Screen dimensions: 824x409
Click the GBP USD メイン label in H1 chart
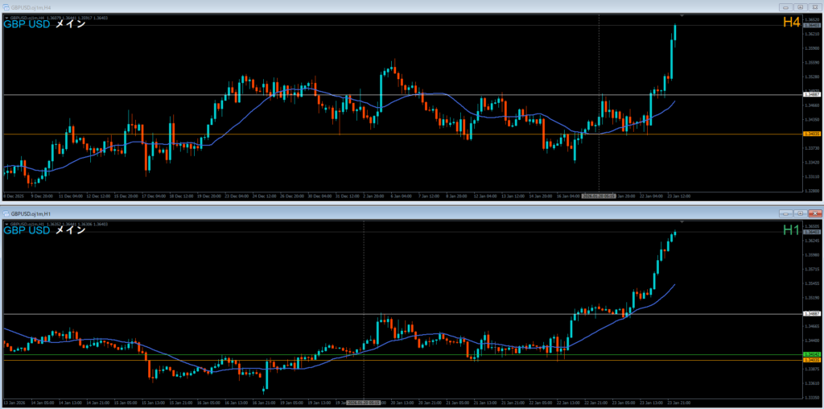[44, 231]
